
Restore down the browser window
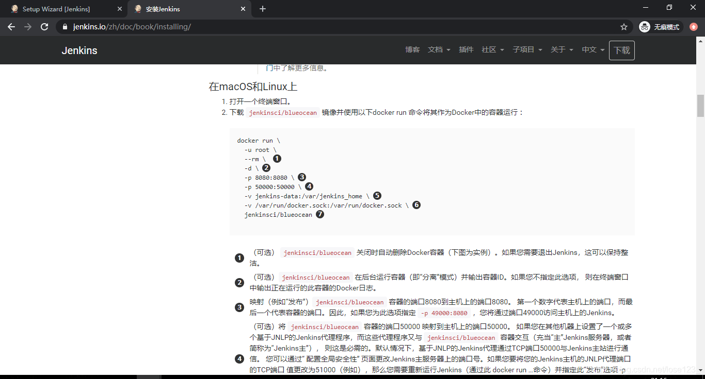[x=669, y=7]
